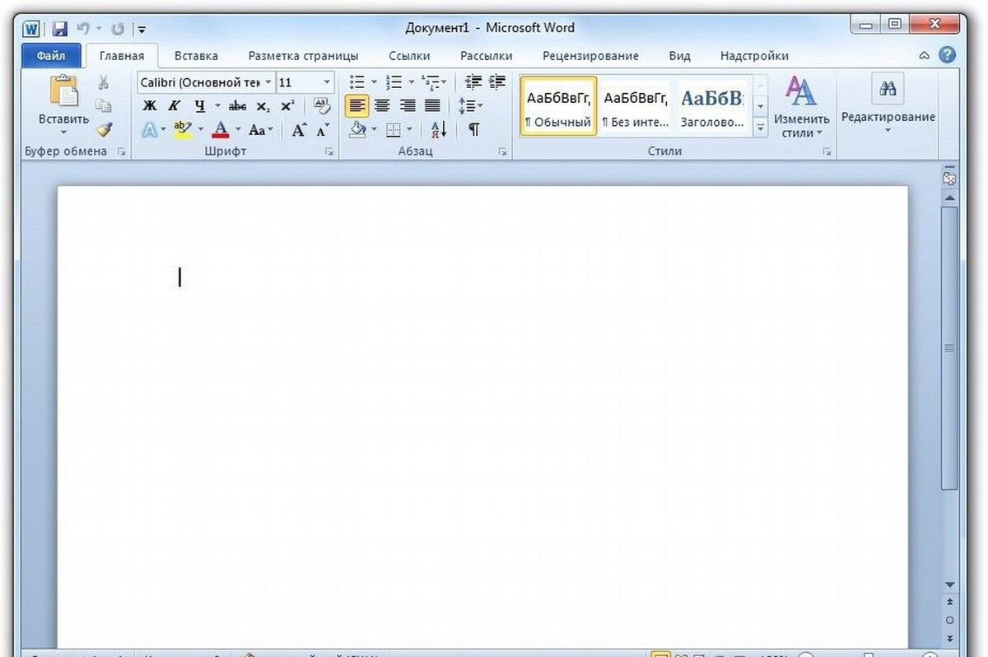Screen dimensions: 988x657
Task: Click the Sort A-Z icon
Action: (x=438, y=129)
